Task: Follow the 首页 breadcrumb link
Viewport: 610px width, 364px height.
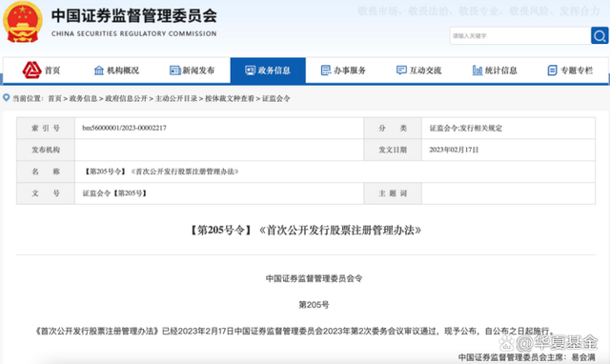Action: (x=55, y=98)
